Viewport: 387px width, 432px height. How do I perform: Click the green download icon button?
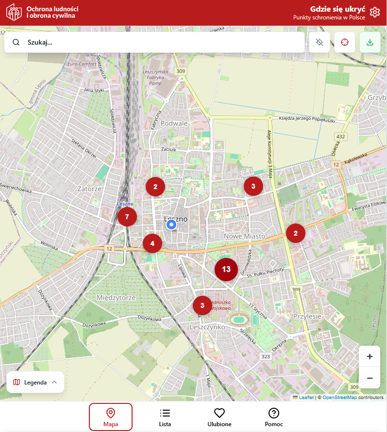coord(370,42)
